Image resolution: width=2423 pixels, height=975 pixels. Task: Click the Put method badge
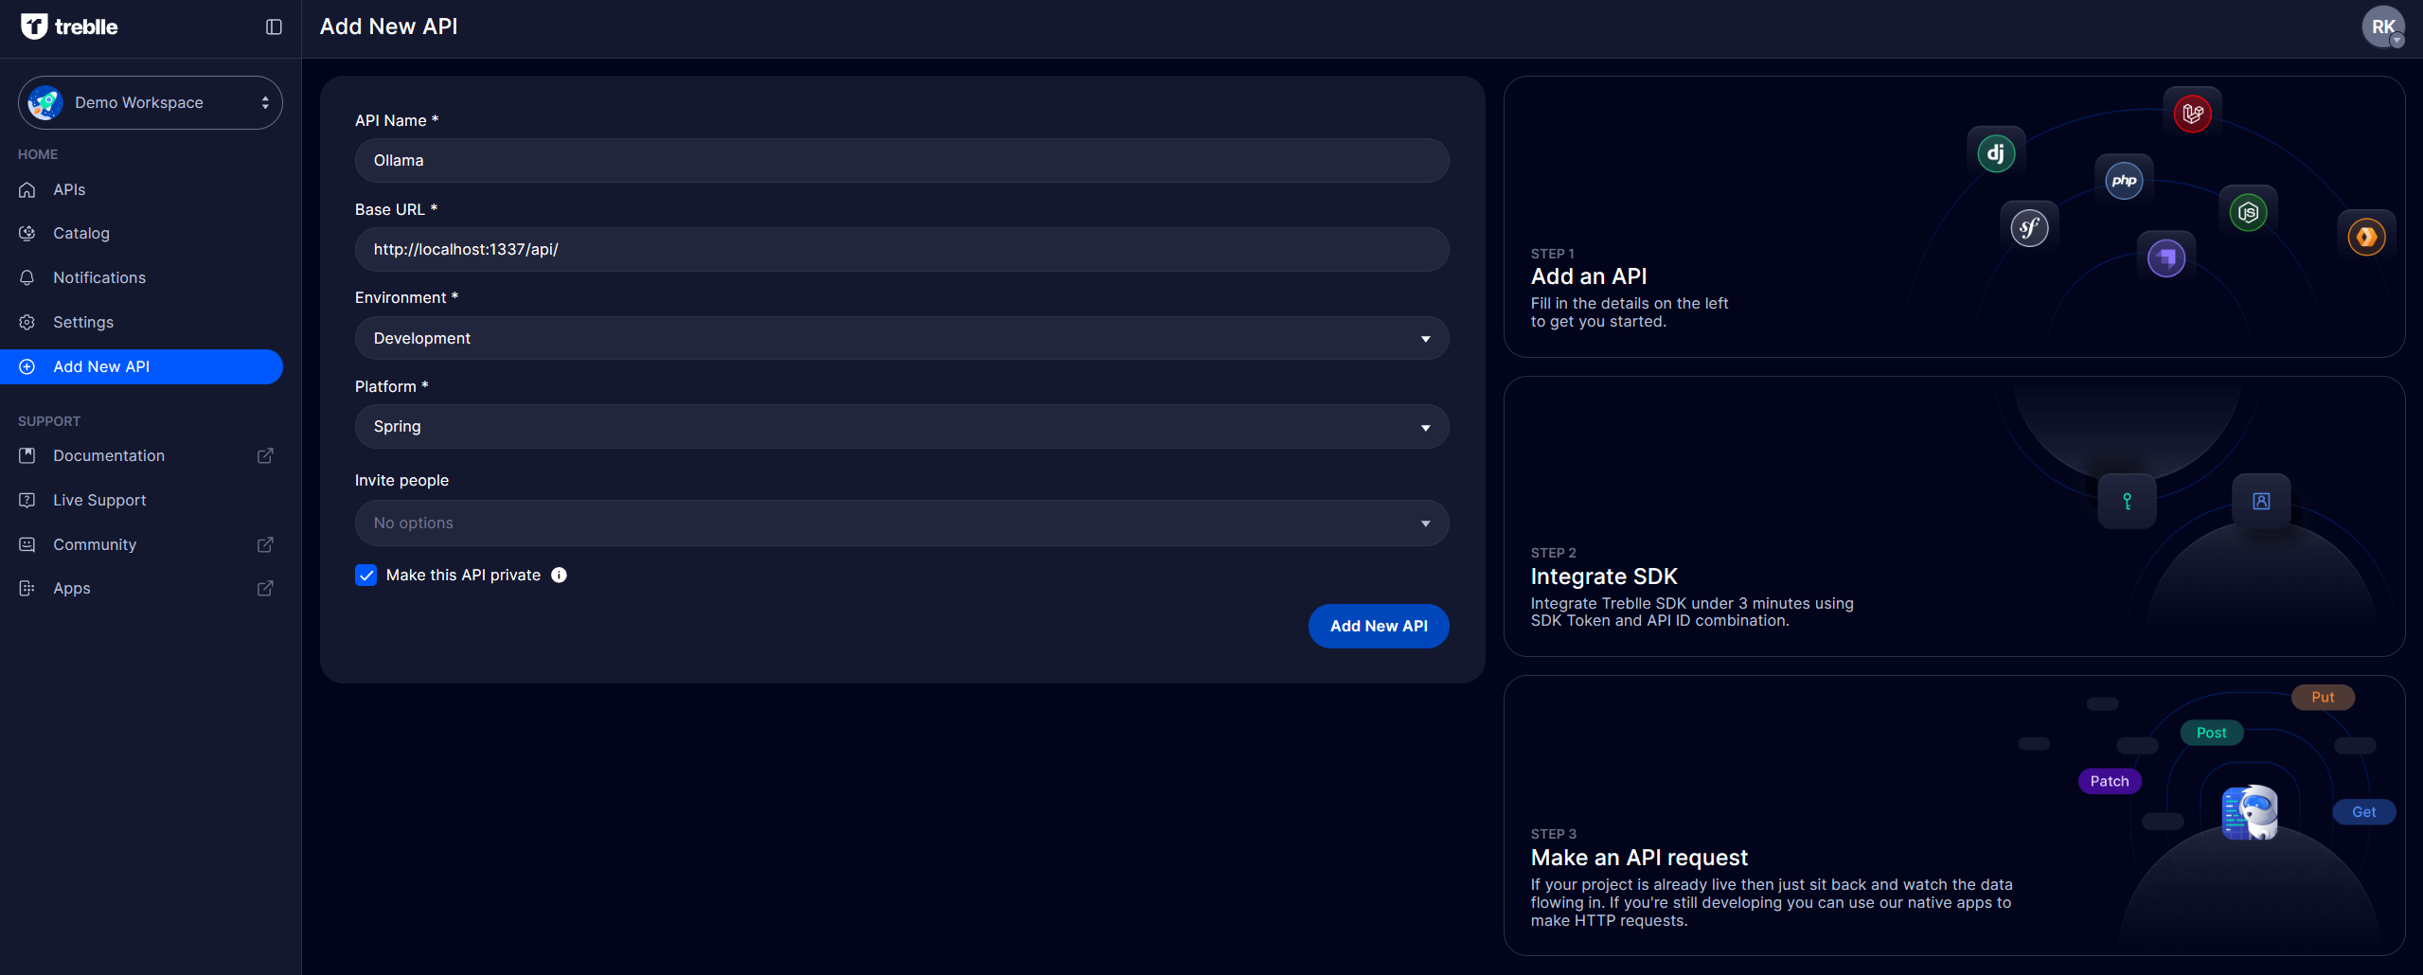tap(2323, 698)
